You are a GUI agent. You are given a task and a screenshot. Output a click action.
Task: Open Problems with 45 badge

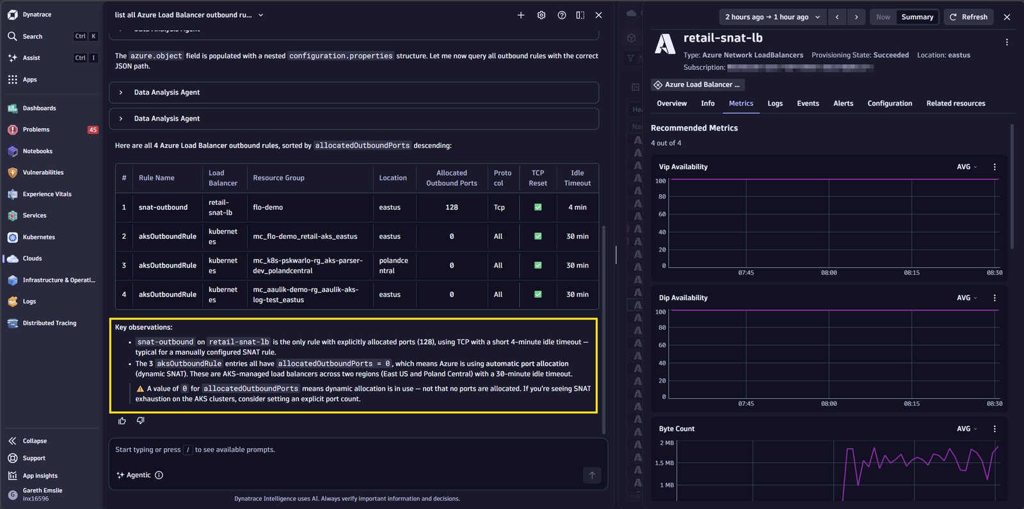(52, 129)
